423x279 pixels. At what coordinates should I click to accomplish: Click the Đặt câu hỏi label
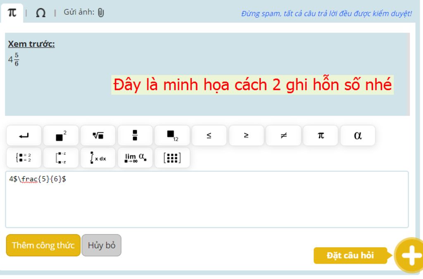pyautogui.click(x=350, y=255)
